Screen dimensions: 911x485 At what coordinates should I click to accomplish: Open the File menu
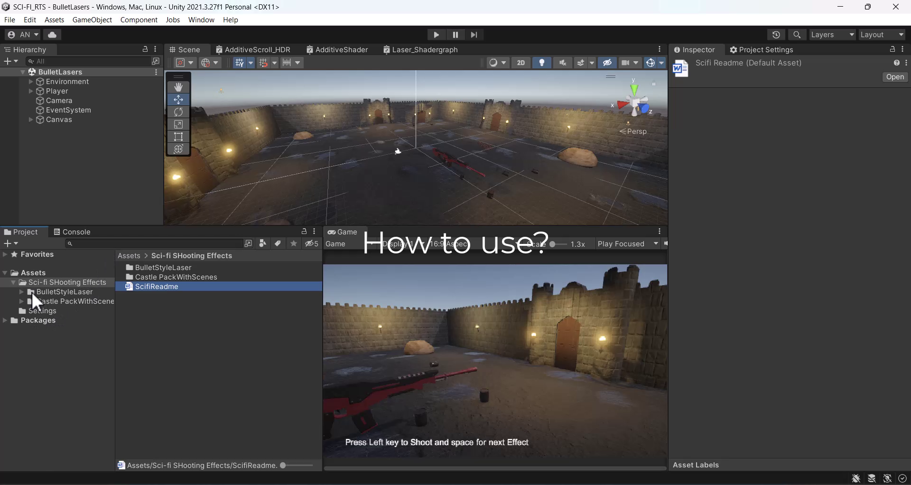click(9, 20)
